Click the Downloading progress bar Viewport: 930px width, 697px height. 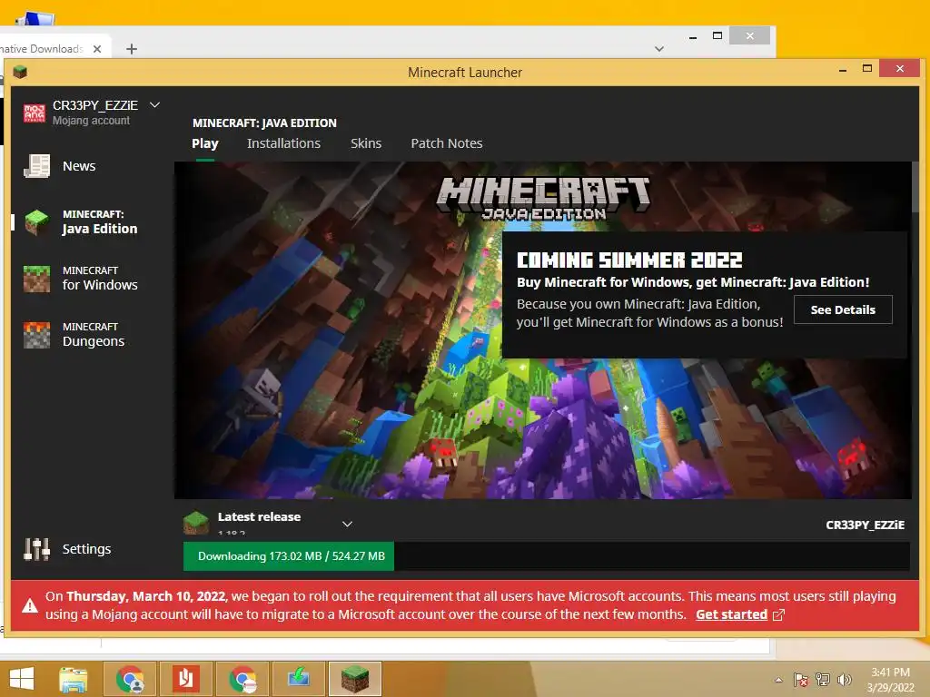click(x=546, y=556)
